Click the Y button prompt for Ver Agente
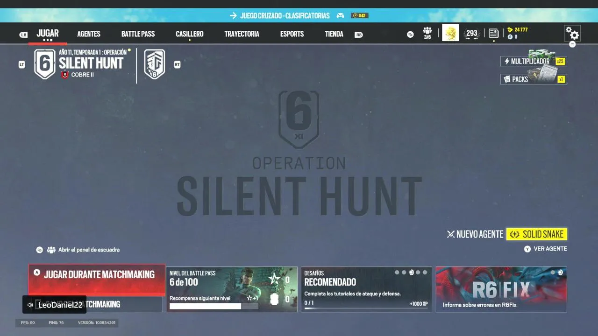Image resolution: width=598 pixels, height=336 pixels. coord(527,249)
